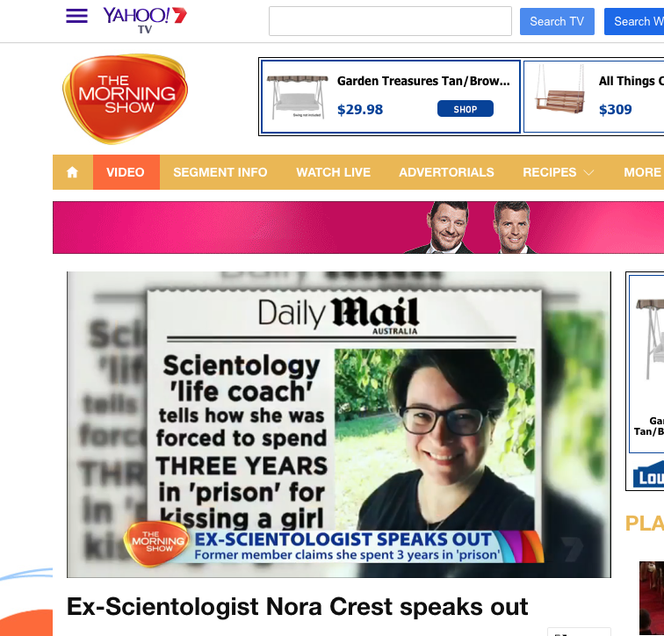Open the Segment Info tab
The width and height of the screenshot is (664, 636).
(x=220, y=172)
